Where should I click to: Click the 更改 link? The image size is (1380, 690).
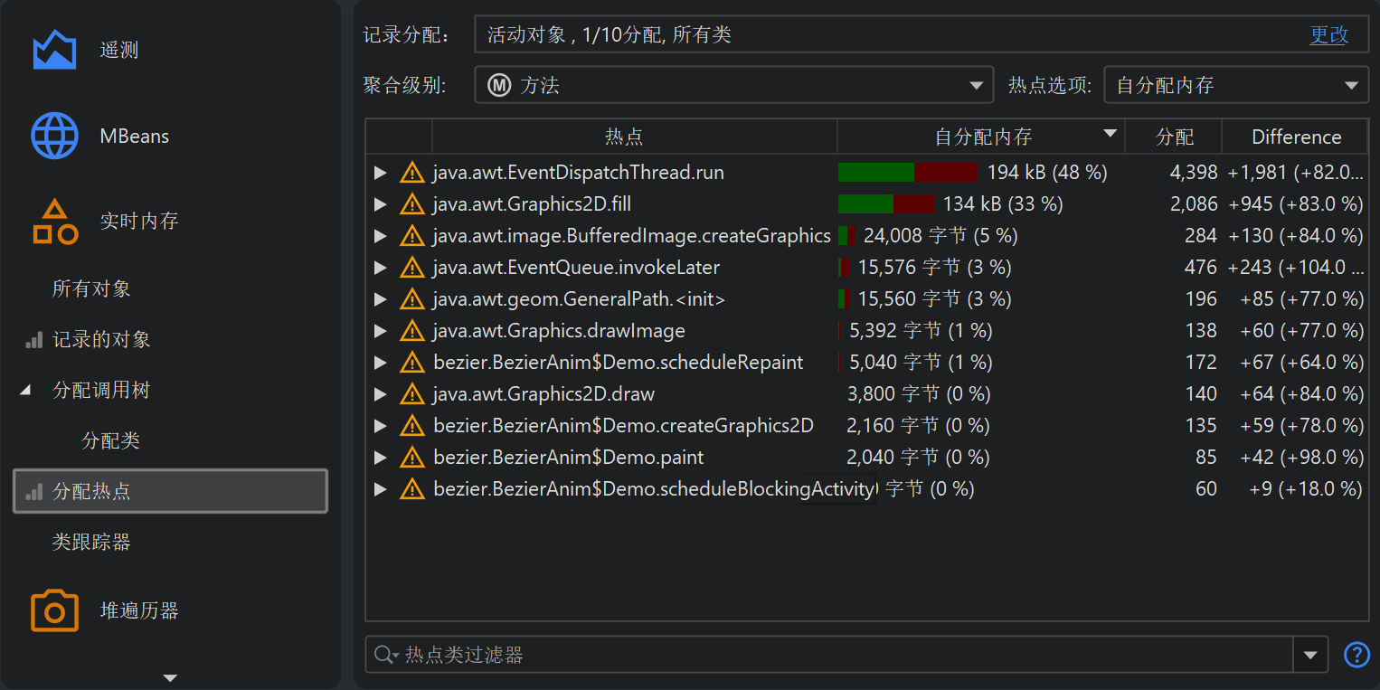1328,35
